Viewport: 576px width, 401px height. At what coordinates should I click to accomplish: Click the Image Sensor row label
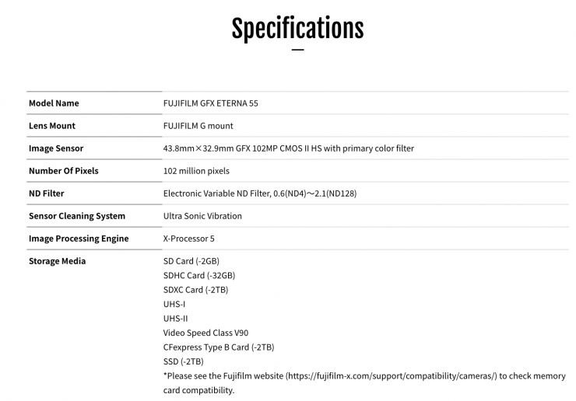[56, 148]
